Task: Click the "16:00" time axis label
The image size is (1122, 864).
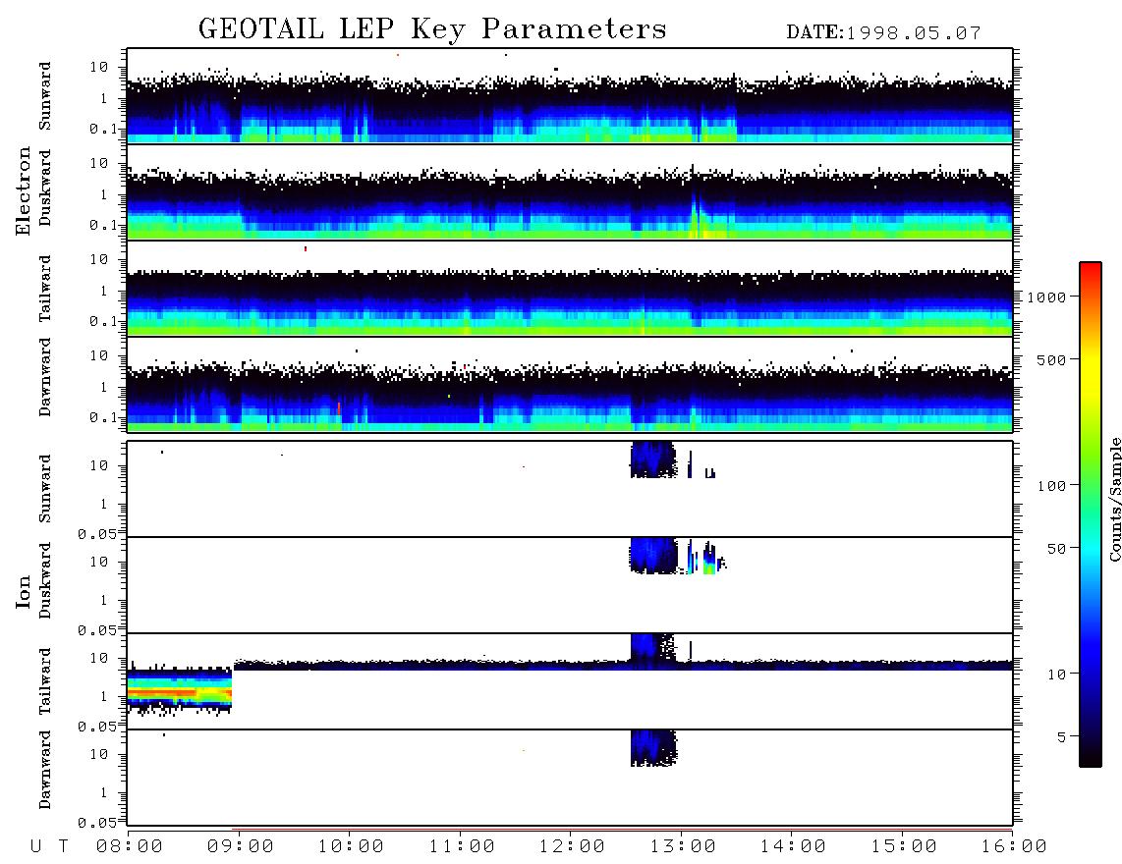Action: [x=1014, y=847]
